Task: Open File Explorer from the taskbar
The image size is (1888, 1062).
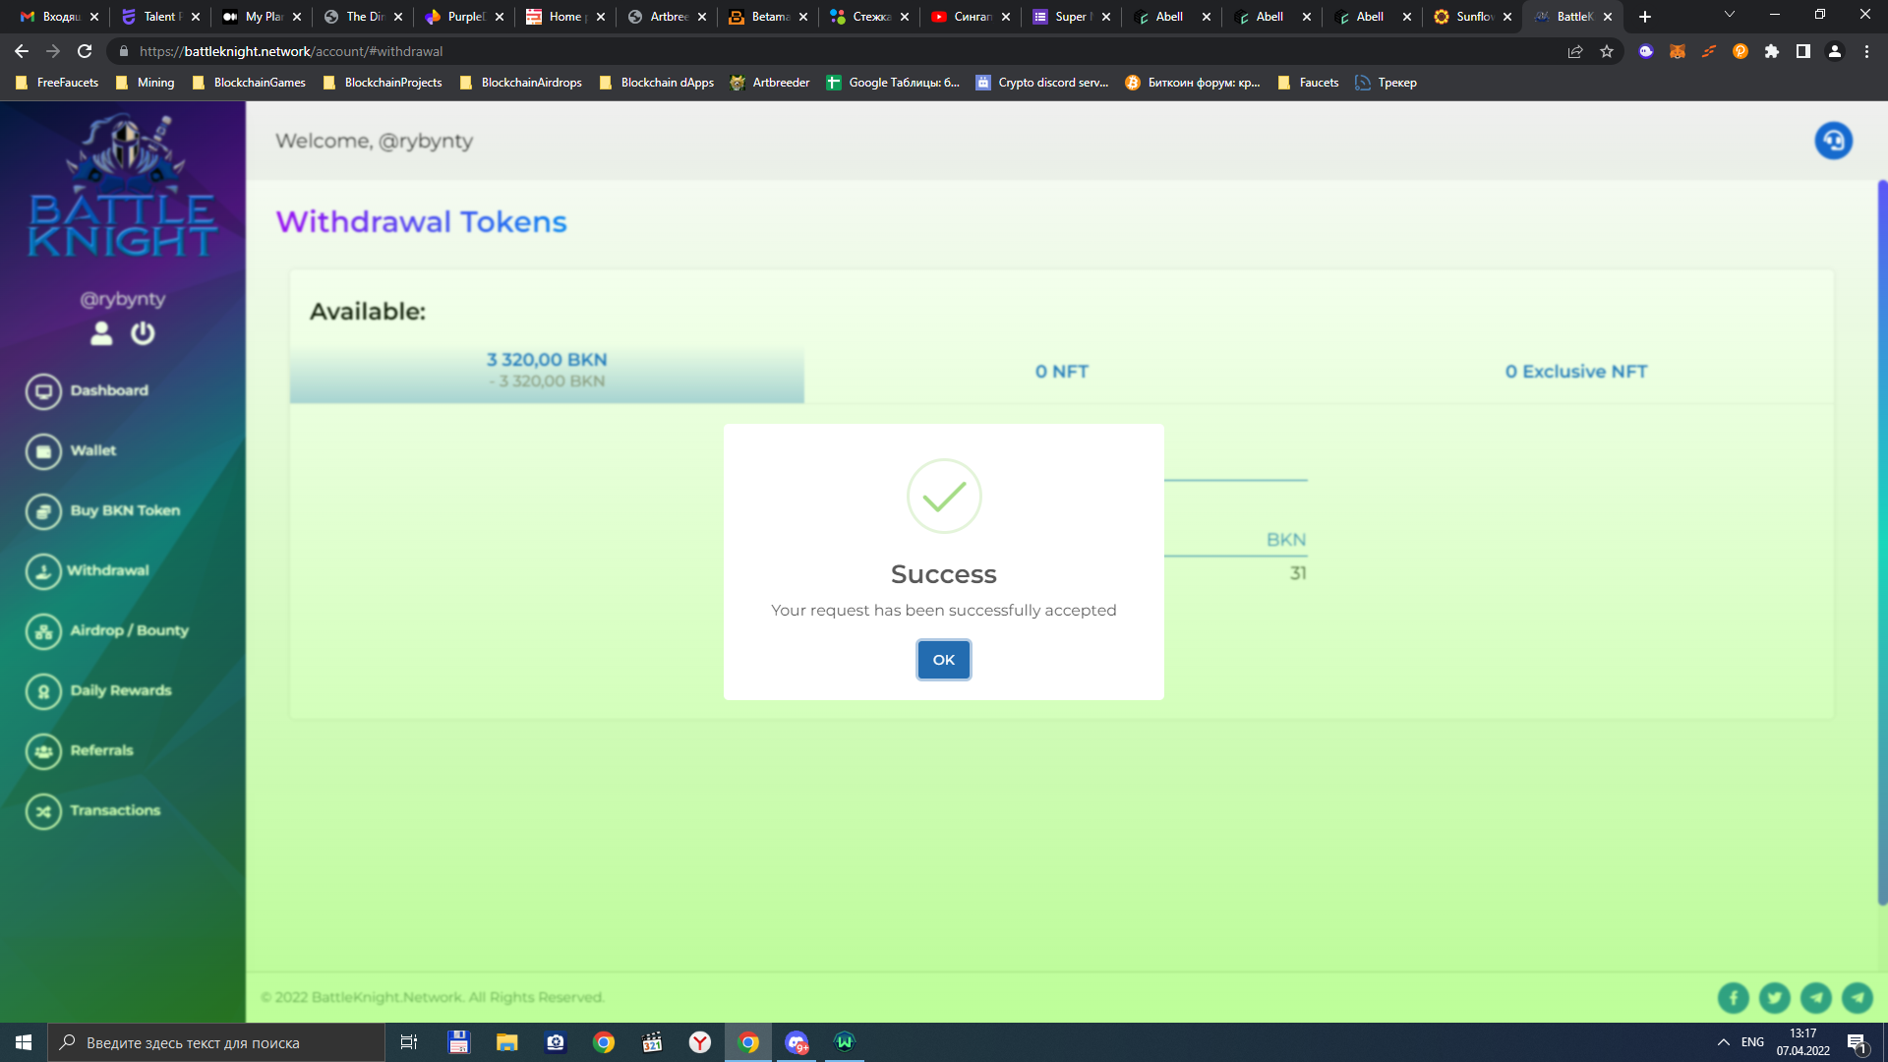Action: [x=507, y=1042]
